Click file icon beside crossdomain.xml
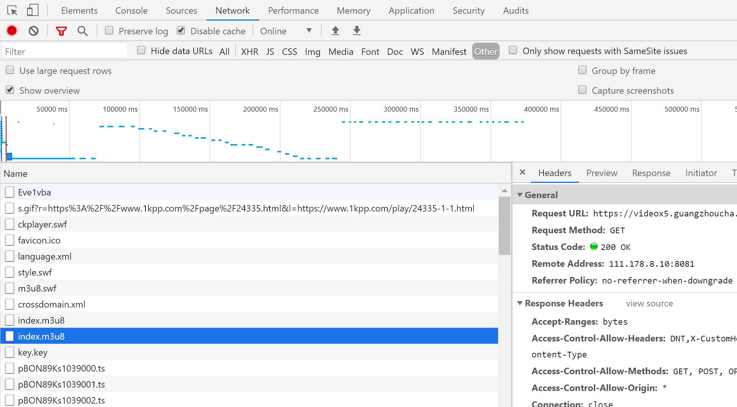 [x=10, y=304]
